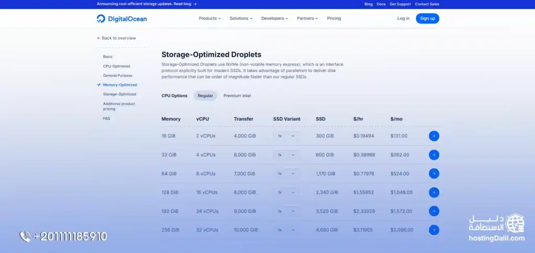Expand the Developers menu

click(x=275, y=18)
